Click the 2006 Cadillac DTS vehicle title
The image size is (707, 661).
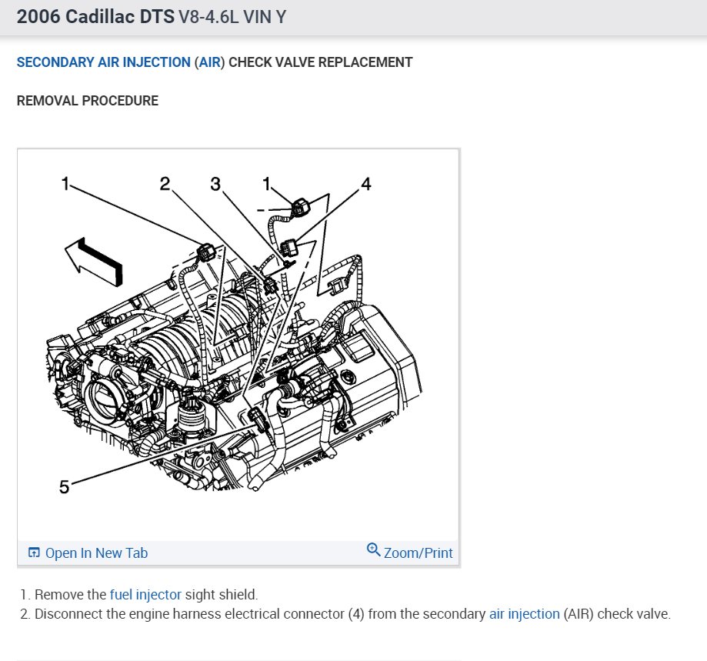95,17
